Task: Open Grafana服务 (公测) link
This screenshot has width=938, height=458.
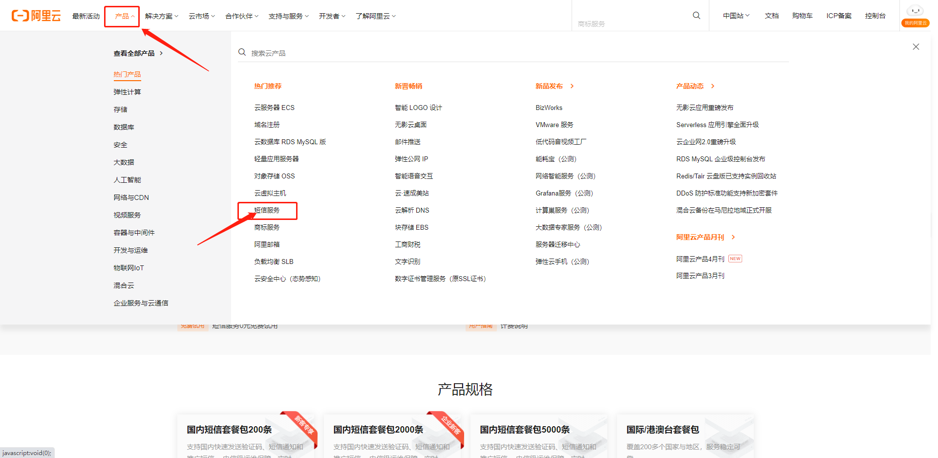Action: 564,193
